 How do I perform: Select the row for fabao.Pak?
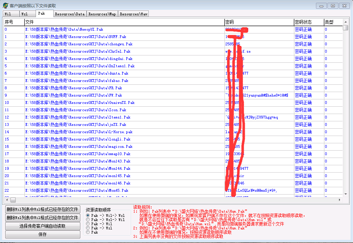pyautogui.click(x=173, y=81)
